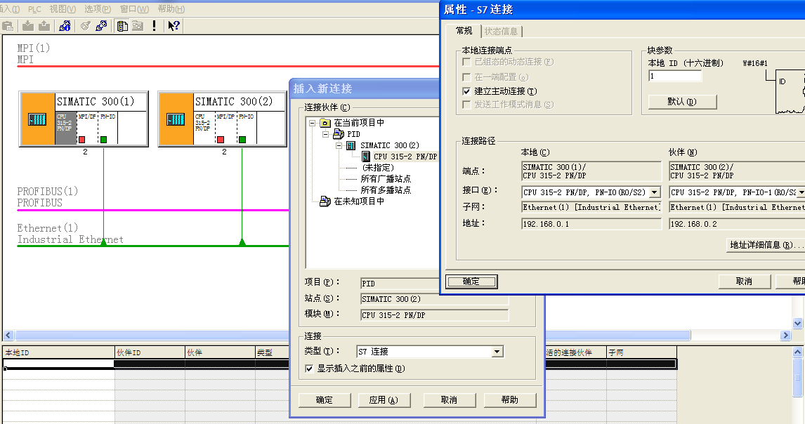Click 取消 in the S7 connection properties dialog
The height and width of the screenshot is (424, 805).
pyautogui.click(x=744, y=281)
